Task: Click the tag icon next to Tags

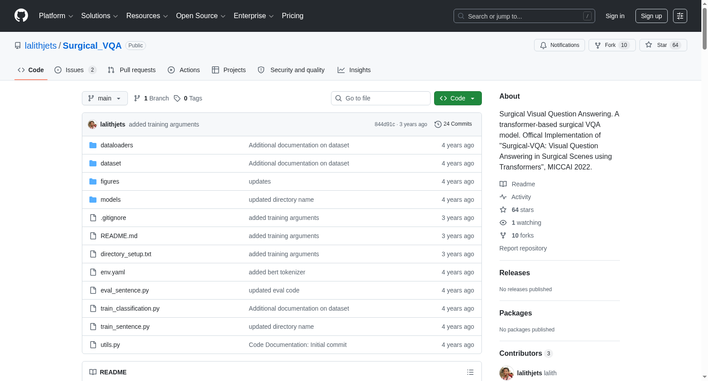Action: pyautogui.click(x=177, y=98)
